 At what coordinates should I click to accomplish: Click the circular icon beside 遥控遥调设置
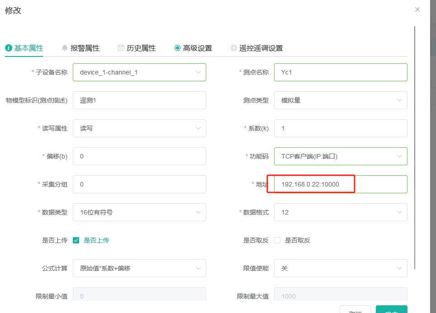(233, 48)
